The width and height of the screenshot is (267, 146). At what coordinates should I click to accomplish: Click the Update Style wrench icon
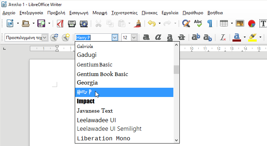click(x=54, y=37)
